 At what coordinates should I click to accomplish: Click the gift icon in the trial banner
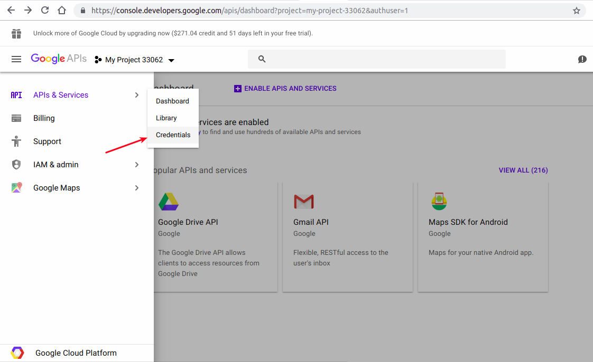16,34
